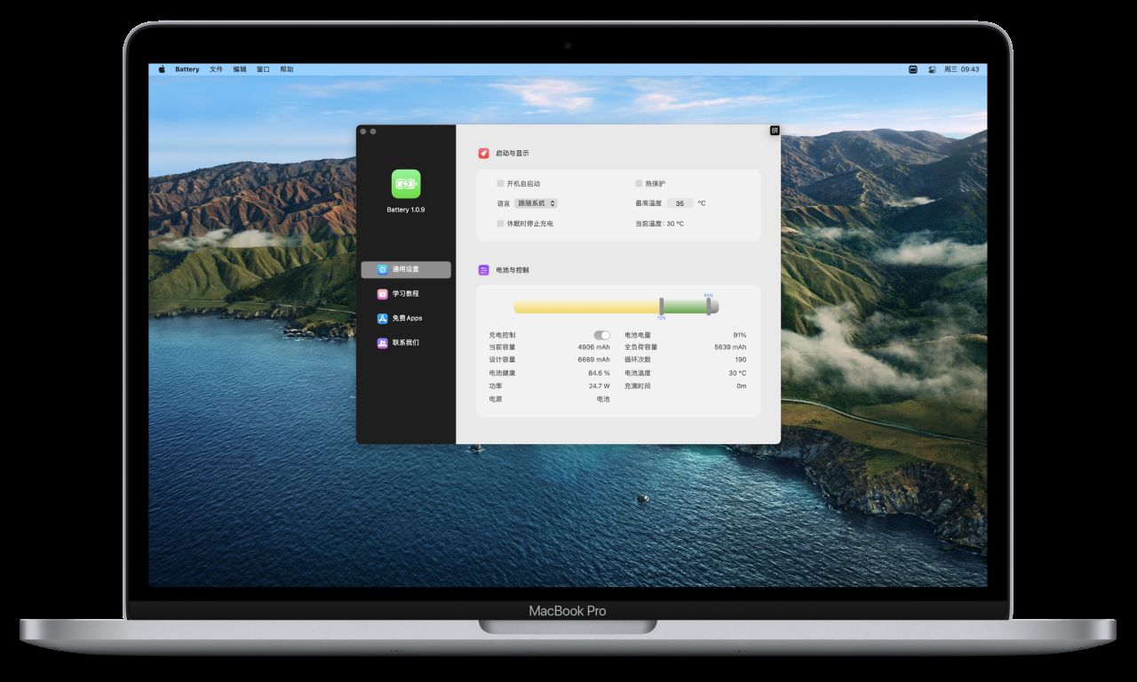Toggle the 充电控制 switch
Viewport: 1137px width, 682px height.
point(602,335)
